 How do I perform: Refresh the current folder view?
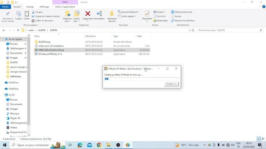pyautogui.click(x=193, y=30)
